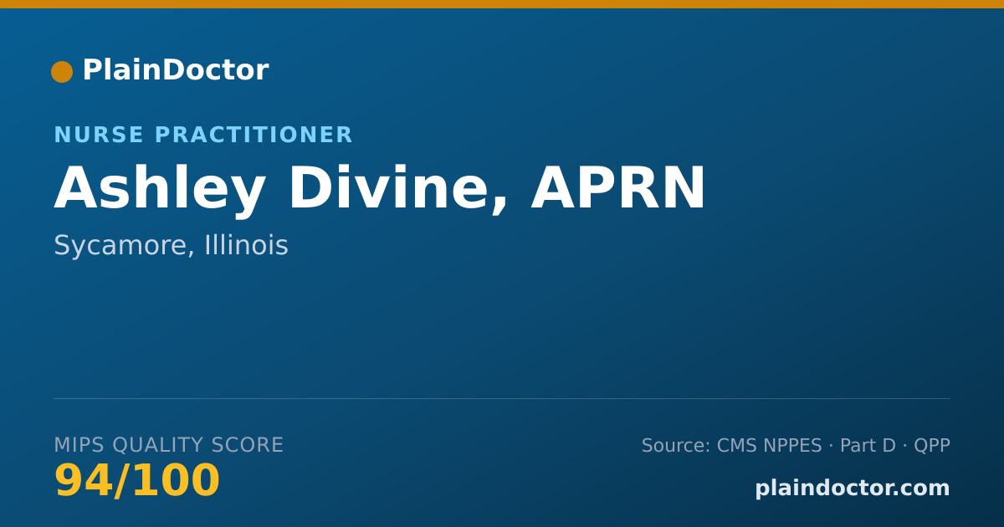Click the PlainDoctor brand name
Image resolution: width=1004 pixels, height=527 pixels.
point(175,70)
